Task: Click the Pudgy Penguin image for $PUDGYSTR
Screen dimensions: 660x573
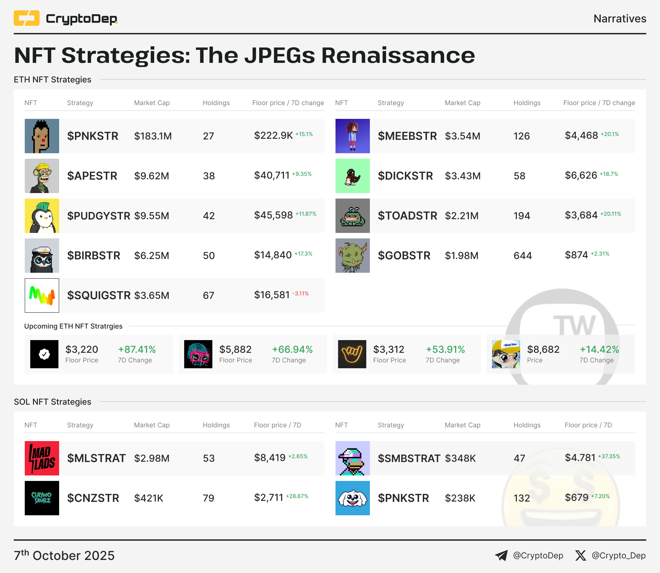Action: pyautogui.click(x=42, y=216)
